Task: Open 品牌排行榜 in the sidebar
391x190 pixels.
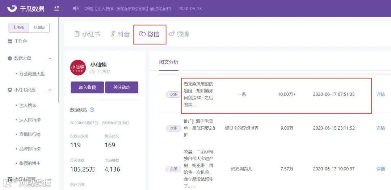Action: (30, 149)
